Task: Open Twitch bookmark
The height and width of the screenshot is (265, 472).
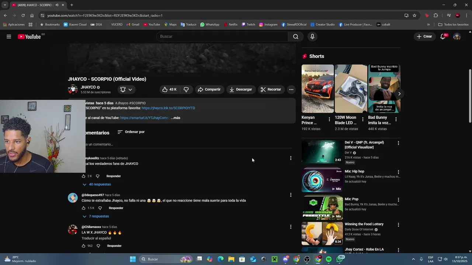Action: coord(248,25)
